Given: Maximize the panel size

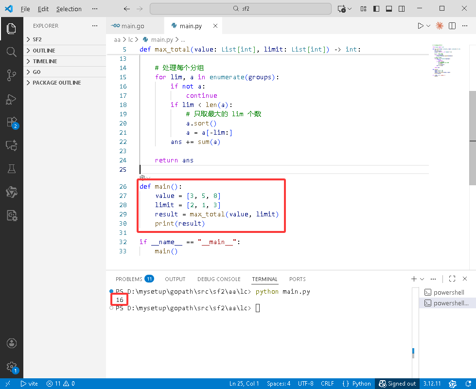Looking at the screenshot, I should coord(452,279).
